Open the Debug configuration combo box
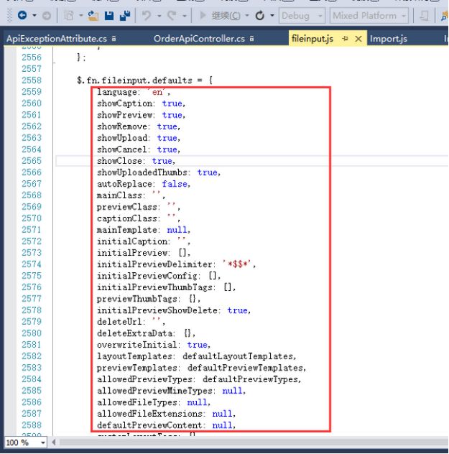Screen dimensions: 449x454 pyautogui.click(x=302, y=16)
